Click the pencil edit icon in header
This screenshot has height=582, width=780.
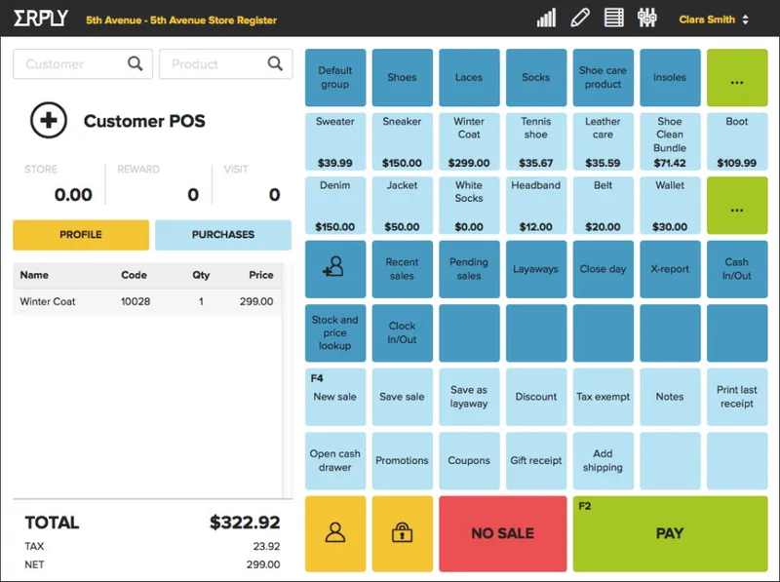click(x=580, y=19)
